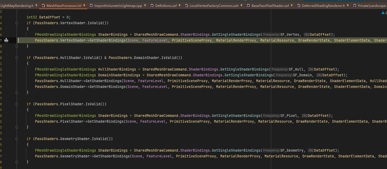Unpin the LocalVertexFactoryCommon.ush tab pin icon
Image resolution: width=387 pixels, height=169 pixels.
(x=241, y=6)
